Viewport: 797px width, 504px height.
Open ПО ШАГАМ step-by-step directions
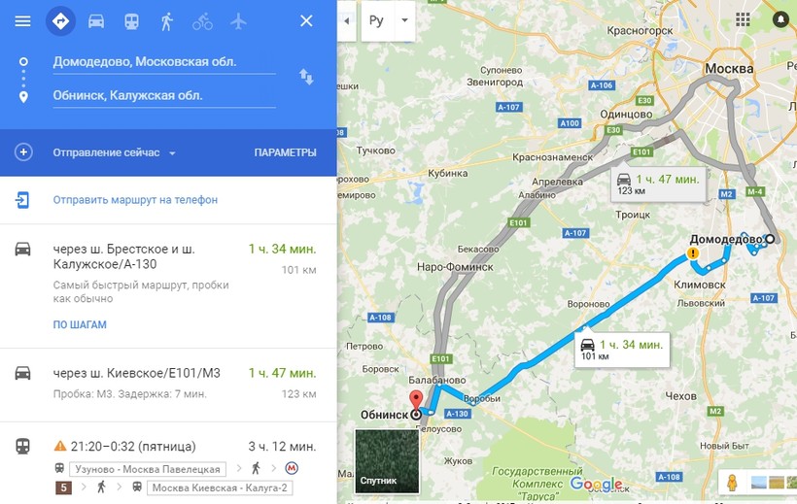coord(80,324)
